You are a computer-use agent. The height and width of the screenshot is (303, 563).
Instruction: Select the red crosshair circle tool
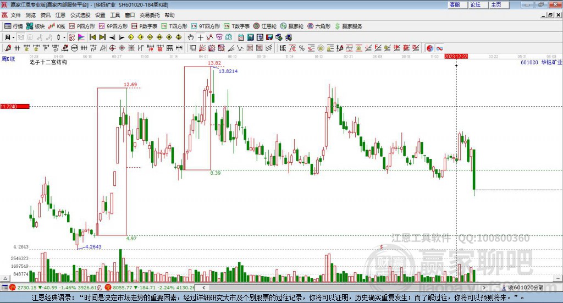[x=112, y=48]
